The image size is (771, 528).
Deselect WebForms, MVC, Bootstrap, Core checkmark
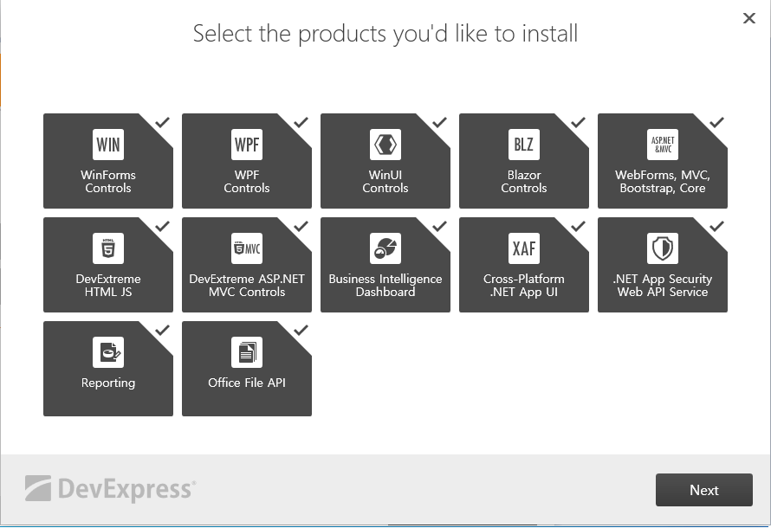coord(717,122)
